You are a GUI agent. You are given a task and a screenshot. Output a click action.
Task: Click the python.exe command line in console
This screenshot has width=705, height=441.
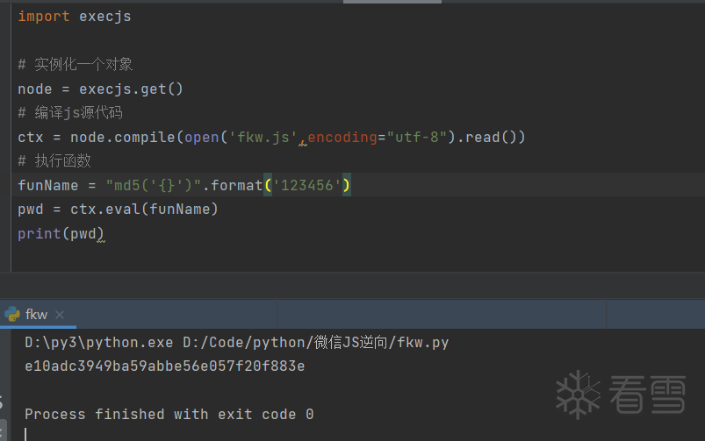[236, 342]
